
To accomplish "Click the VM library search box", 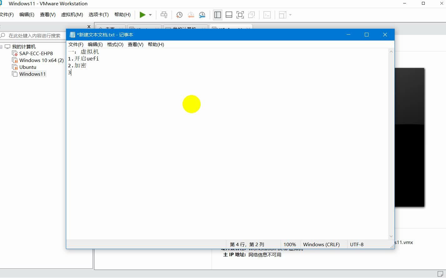I will [x=34, y=35].
